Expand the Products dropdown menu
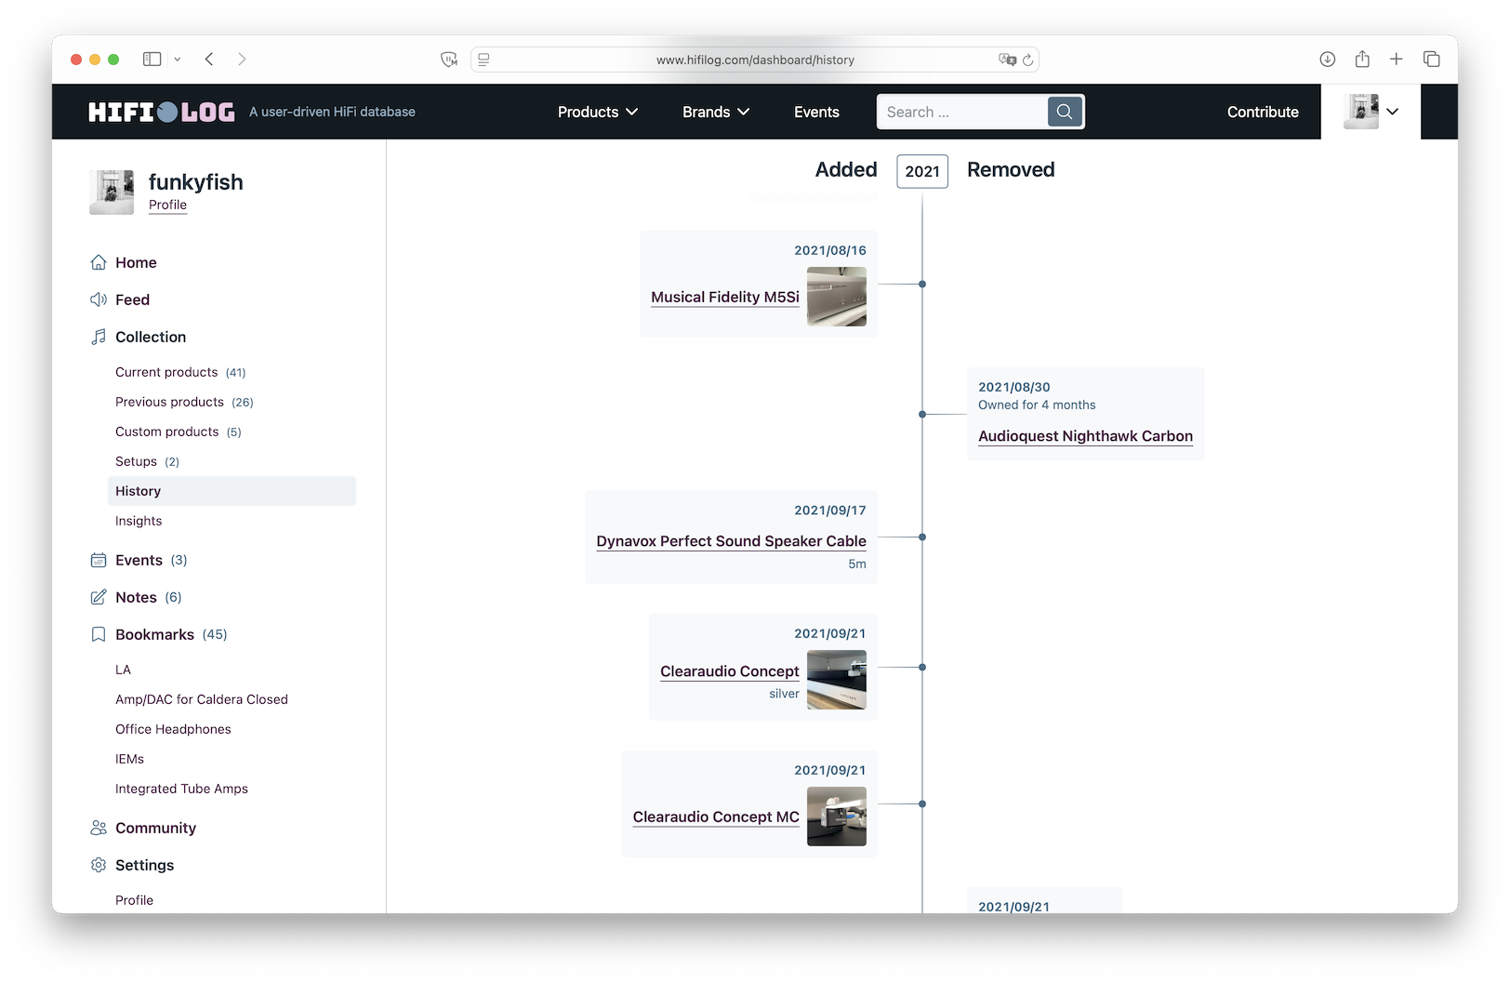The width and height of the screenshot is (1510, 982). (598, 112)
